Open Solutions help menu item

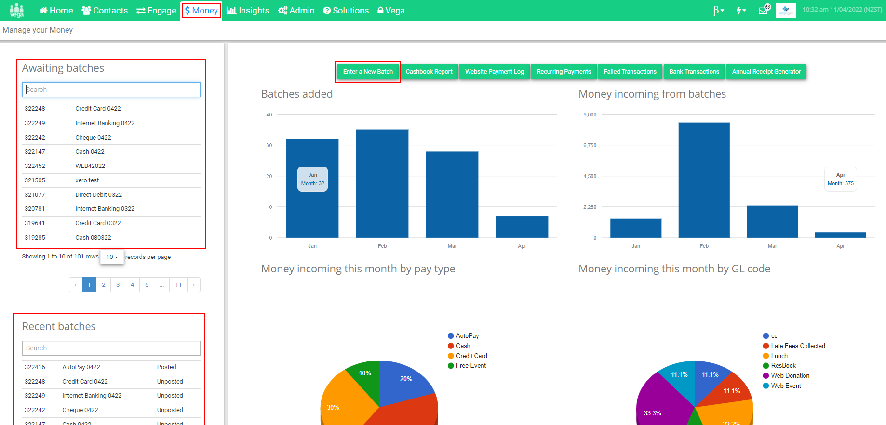coord(346,11)
